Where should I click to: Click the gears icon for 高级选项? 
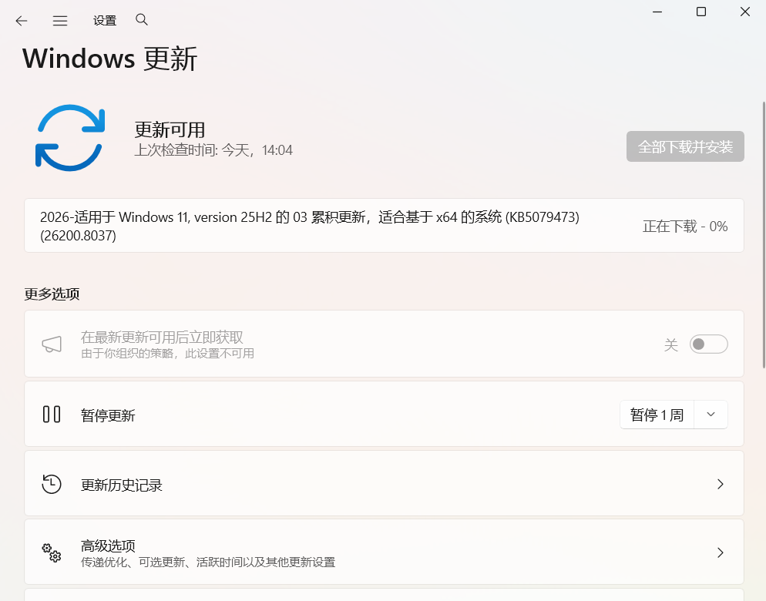pyautogui.click(x=52, y=552)
